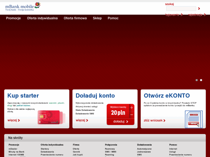Image resolution: width=210 pixels, height=157 pixels.
Task: Open the Roaming shortcut
Action: 109,155
